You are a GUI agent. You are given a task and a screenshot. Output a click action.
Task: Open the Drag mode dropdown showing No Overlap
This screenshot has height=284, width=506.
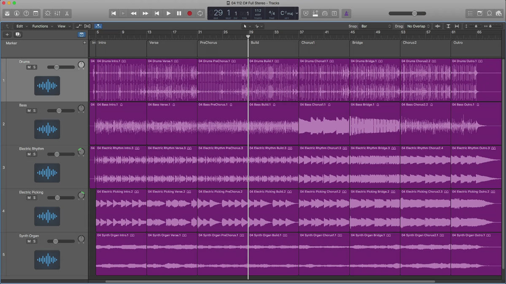click(418, 26)
